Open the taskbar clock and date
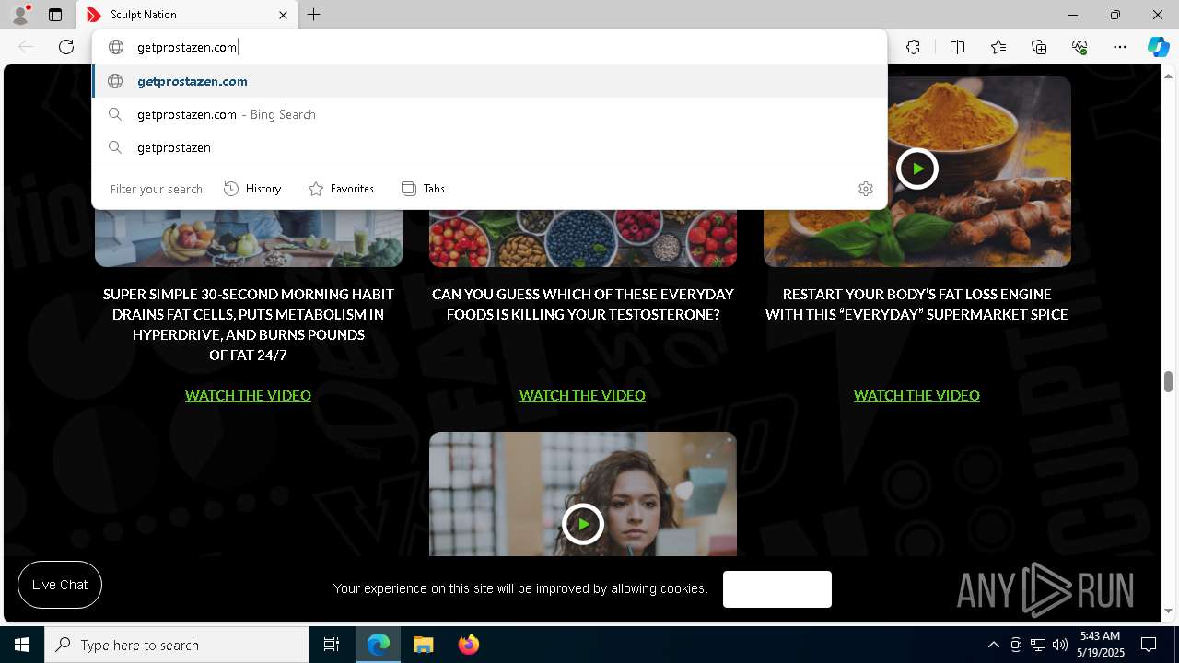1179x663 pixels. coord(1100,645)
